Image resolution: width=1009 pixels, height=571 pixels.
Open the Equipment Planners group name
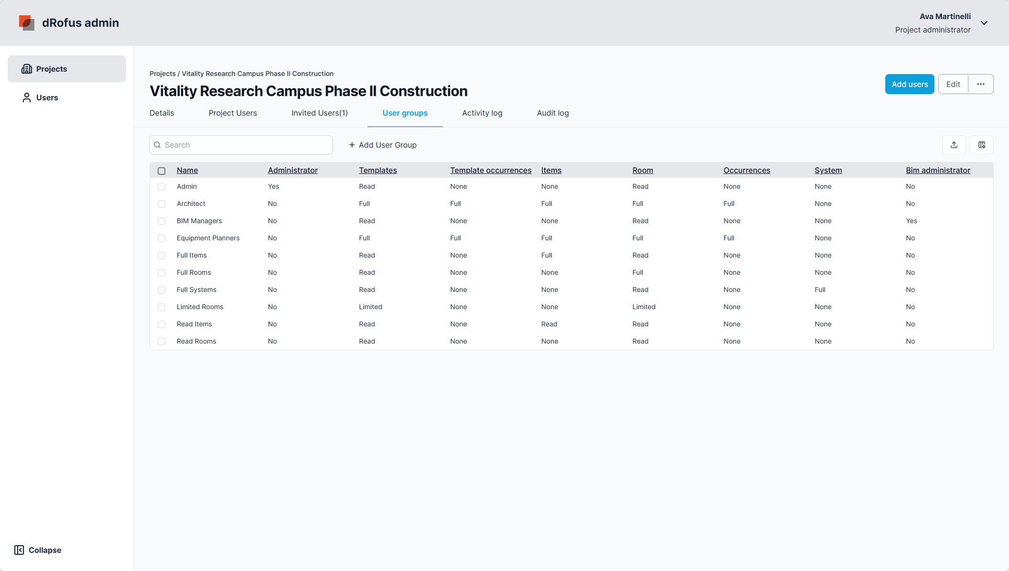click(208, 238)
